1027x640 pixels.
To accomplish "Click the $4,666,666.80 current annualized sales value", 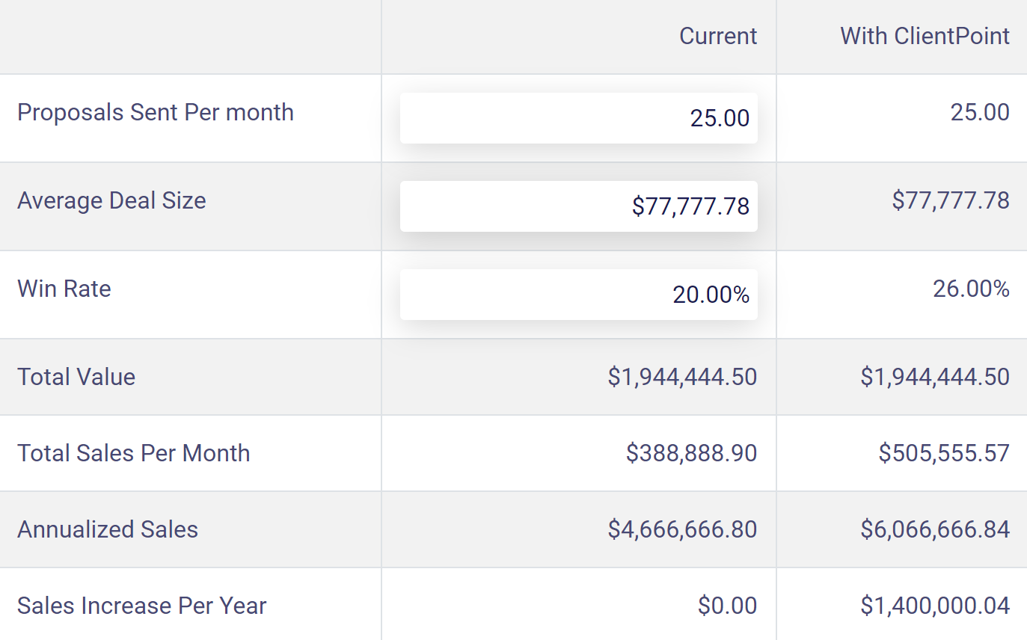I will click(x=682, y=529).
